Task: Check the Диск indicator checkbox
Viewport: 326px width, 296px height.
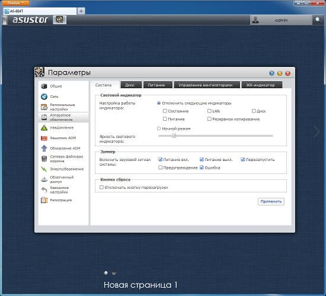Action: click(x=254, y=111)
